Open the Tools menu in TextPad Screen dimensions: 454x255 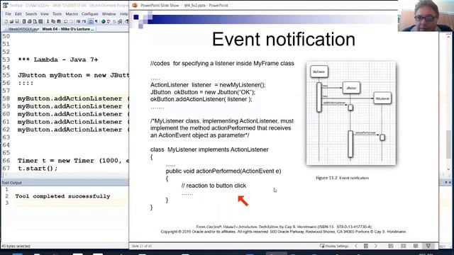coord(57,14)
